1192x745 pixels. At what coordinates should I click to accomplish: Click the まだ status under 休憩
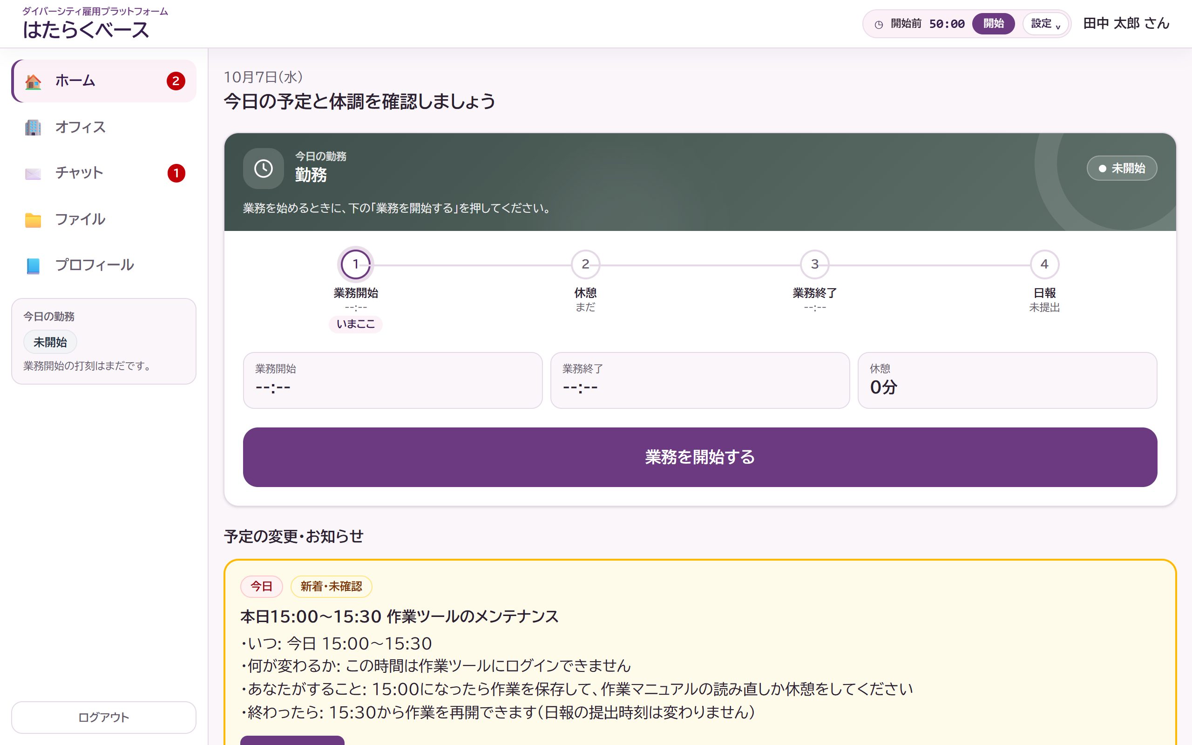[x=585, y=307]
